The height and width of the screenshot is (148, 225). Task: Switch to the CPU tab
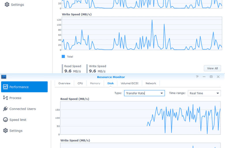[80, 83]
